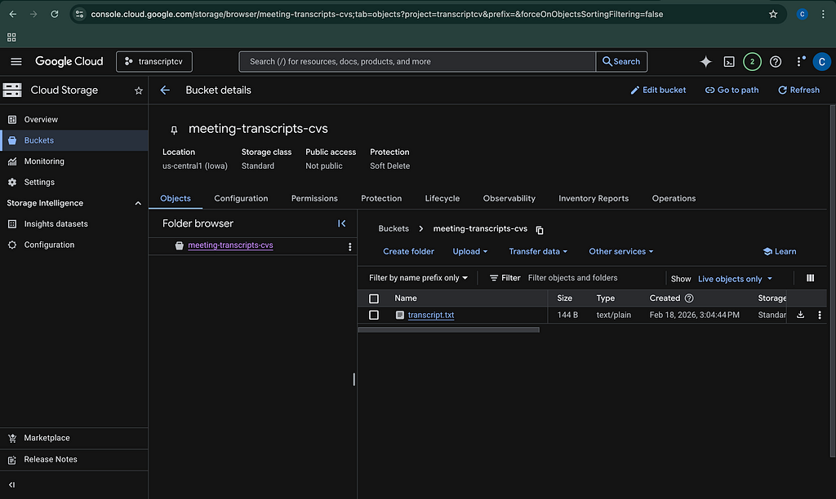This screenshot has height=499, width=836.
Task: Tick the transcript.txt row checkbox
Action: pyautogui.click(x=374, y=316)
